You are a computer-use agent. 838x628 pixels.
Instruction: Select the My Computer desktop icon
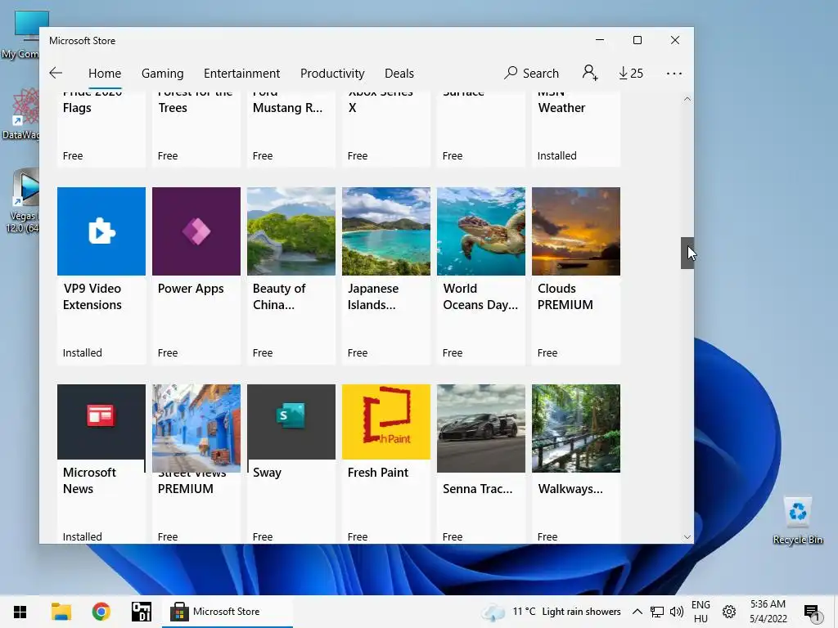pos(21,34)
